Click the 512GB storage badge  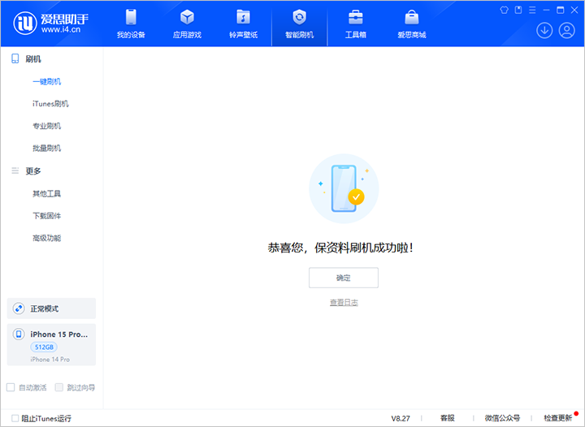point(44,347)
